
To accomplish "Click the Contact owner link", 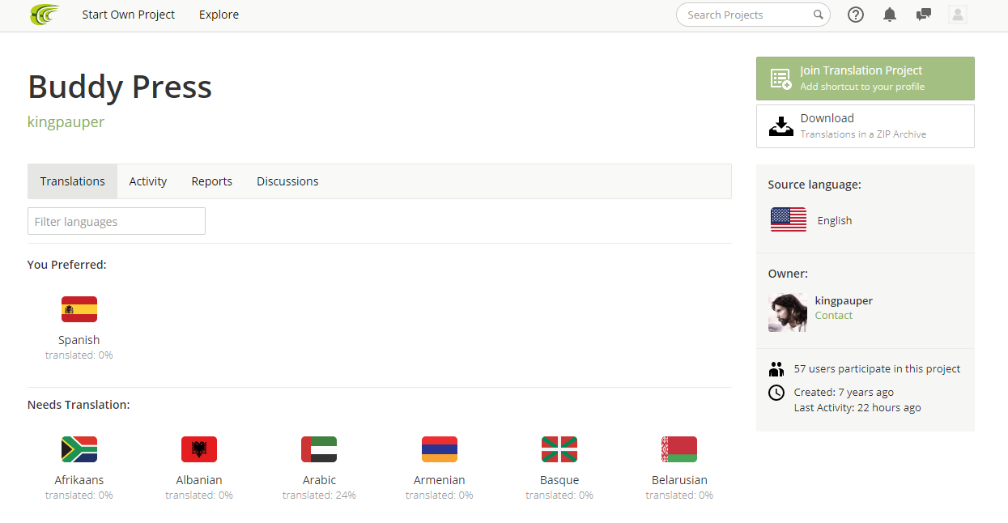I will [x=834, y=316].
